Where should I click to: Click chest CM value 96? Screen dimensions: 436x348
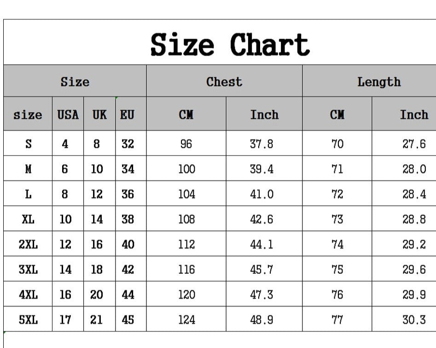(186, 144)
